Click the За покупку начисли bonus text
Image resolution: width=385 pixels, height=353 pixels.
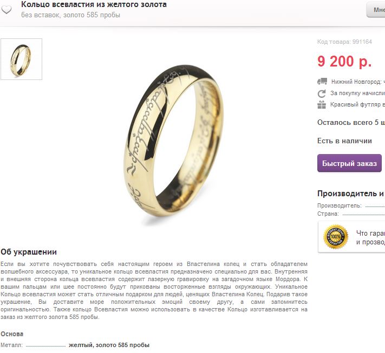tap(357, 93)
